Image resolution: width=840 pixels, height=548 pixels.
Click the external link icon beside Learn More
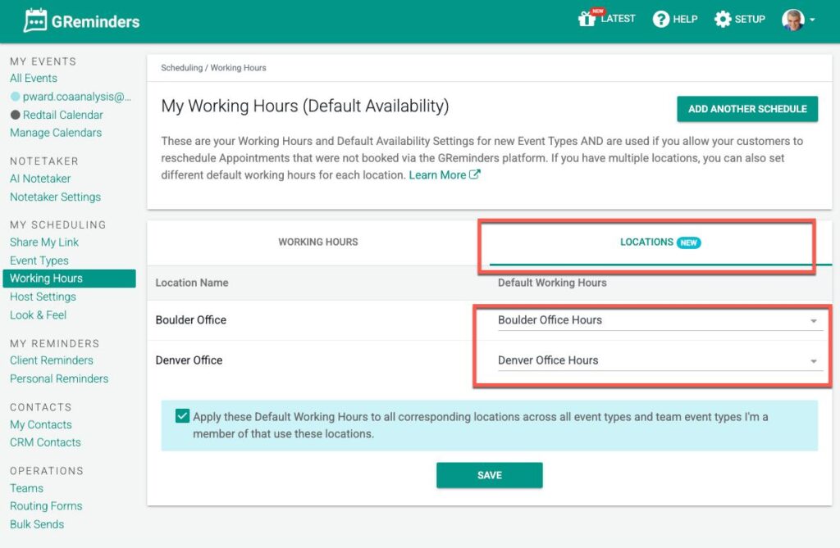click(474, 174)
